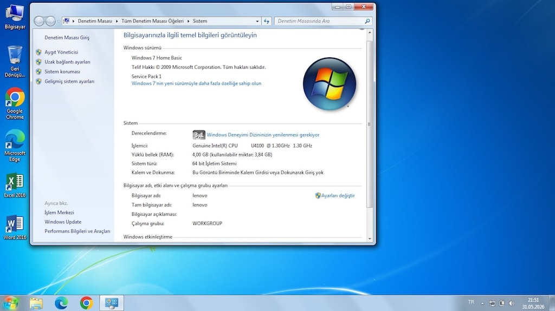Click Show desktop strip on taskbar
The height and width of the screenshot is (311, 555).
(552, 303)
